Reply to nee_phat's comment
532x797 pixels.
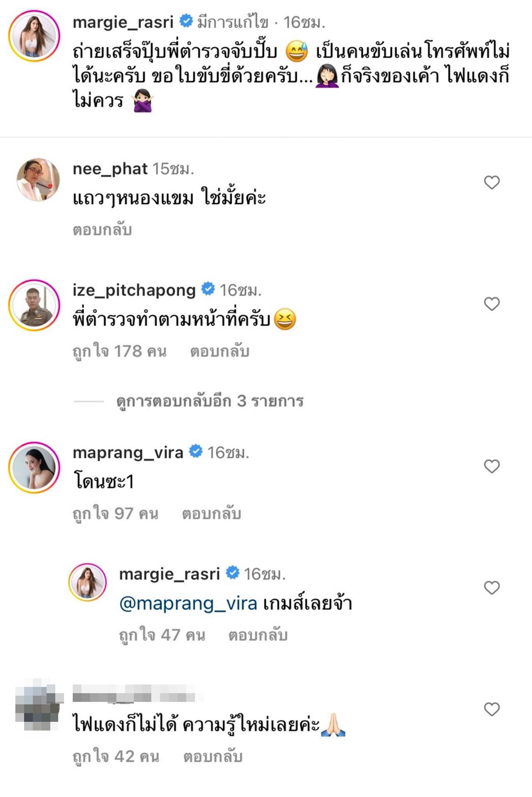[x=102, y=230]
